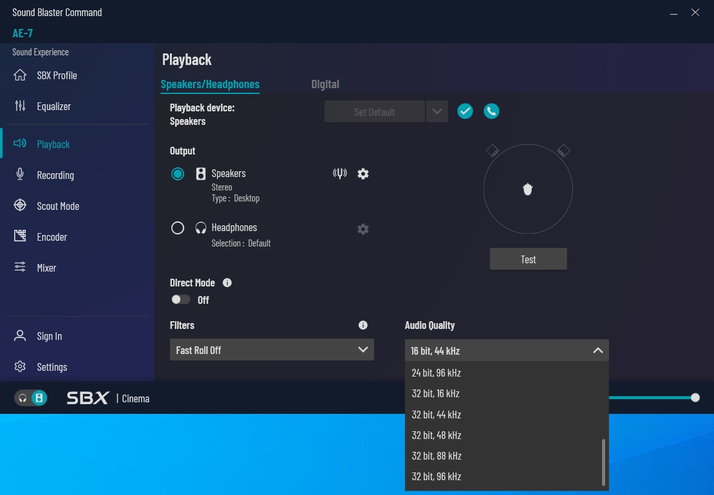This screenshot has width=714, height=495.
Task: Click the Mixer icon
Action: point(20,267)
